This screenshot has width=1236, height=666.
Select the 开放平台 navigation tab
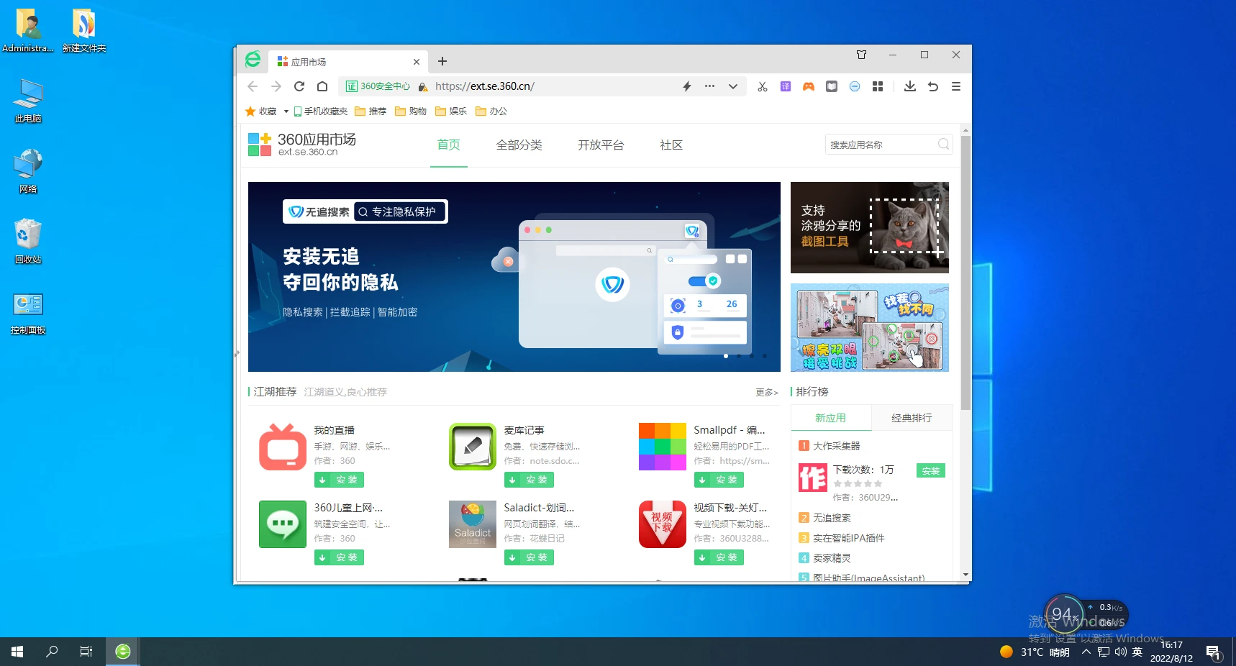[601, 145]
